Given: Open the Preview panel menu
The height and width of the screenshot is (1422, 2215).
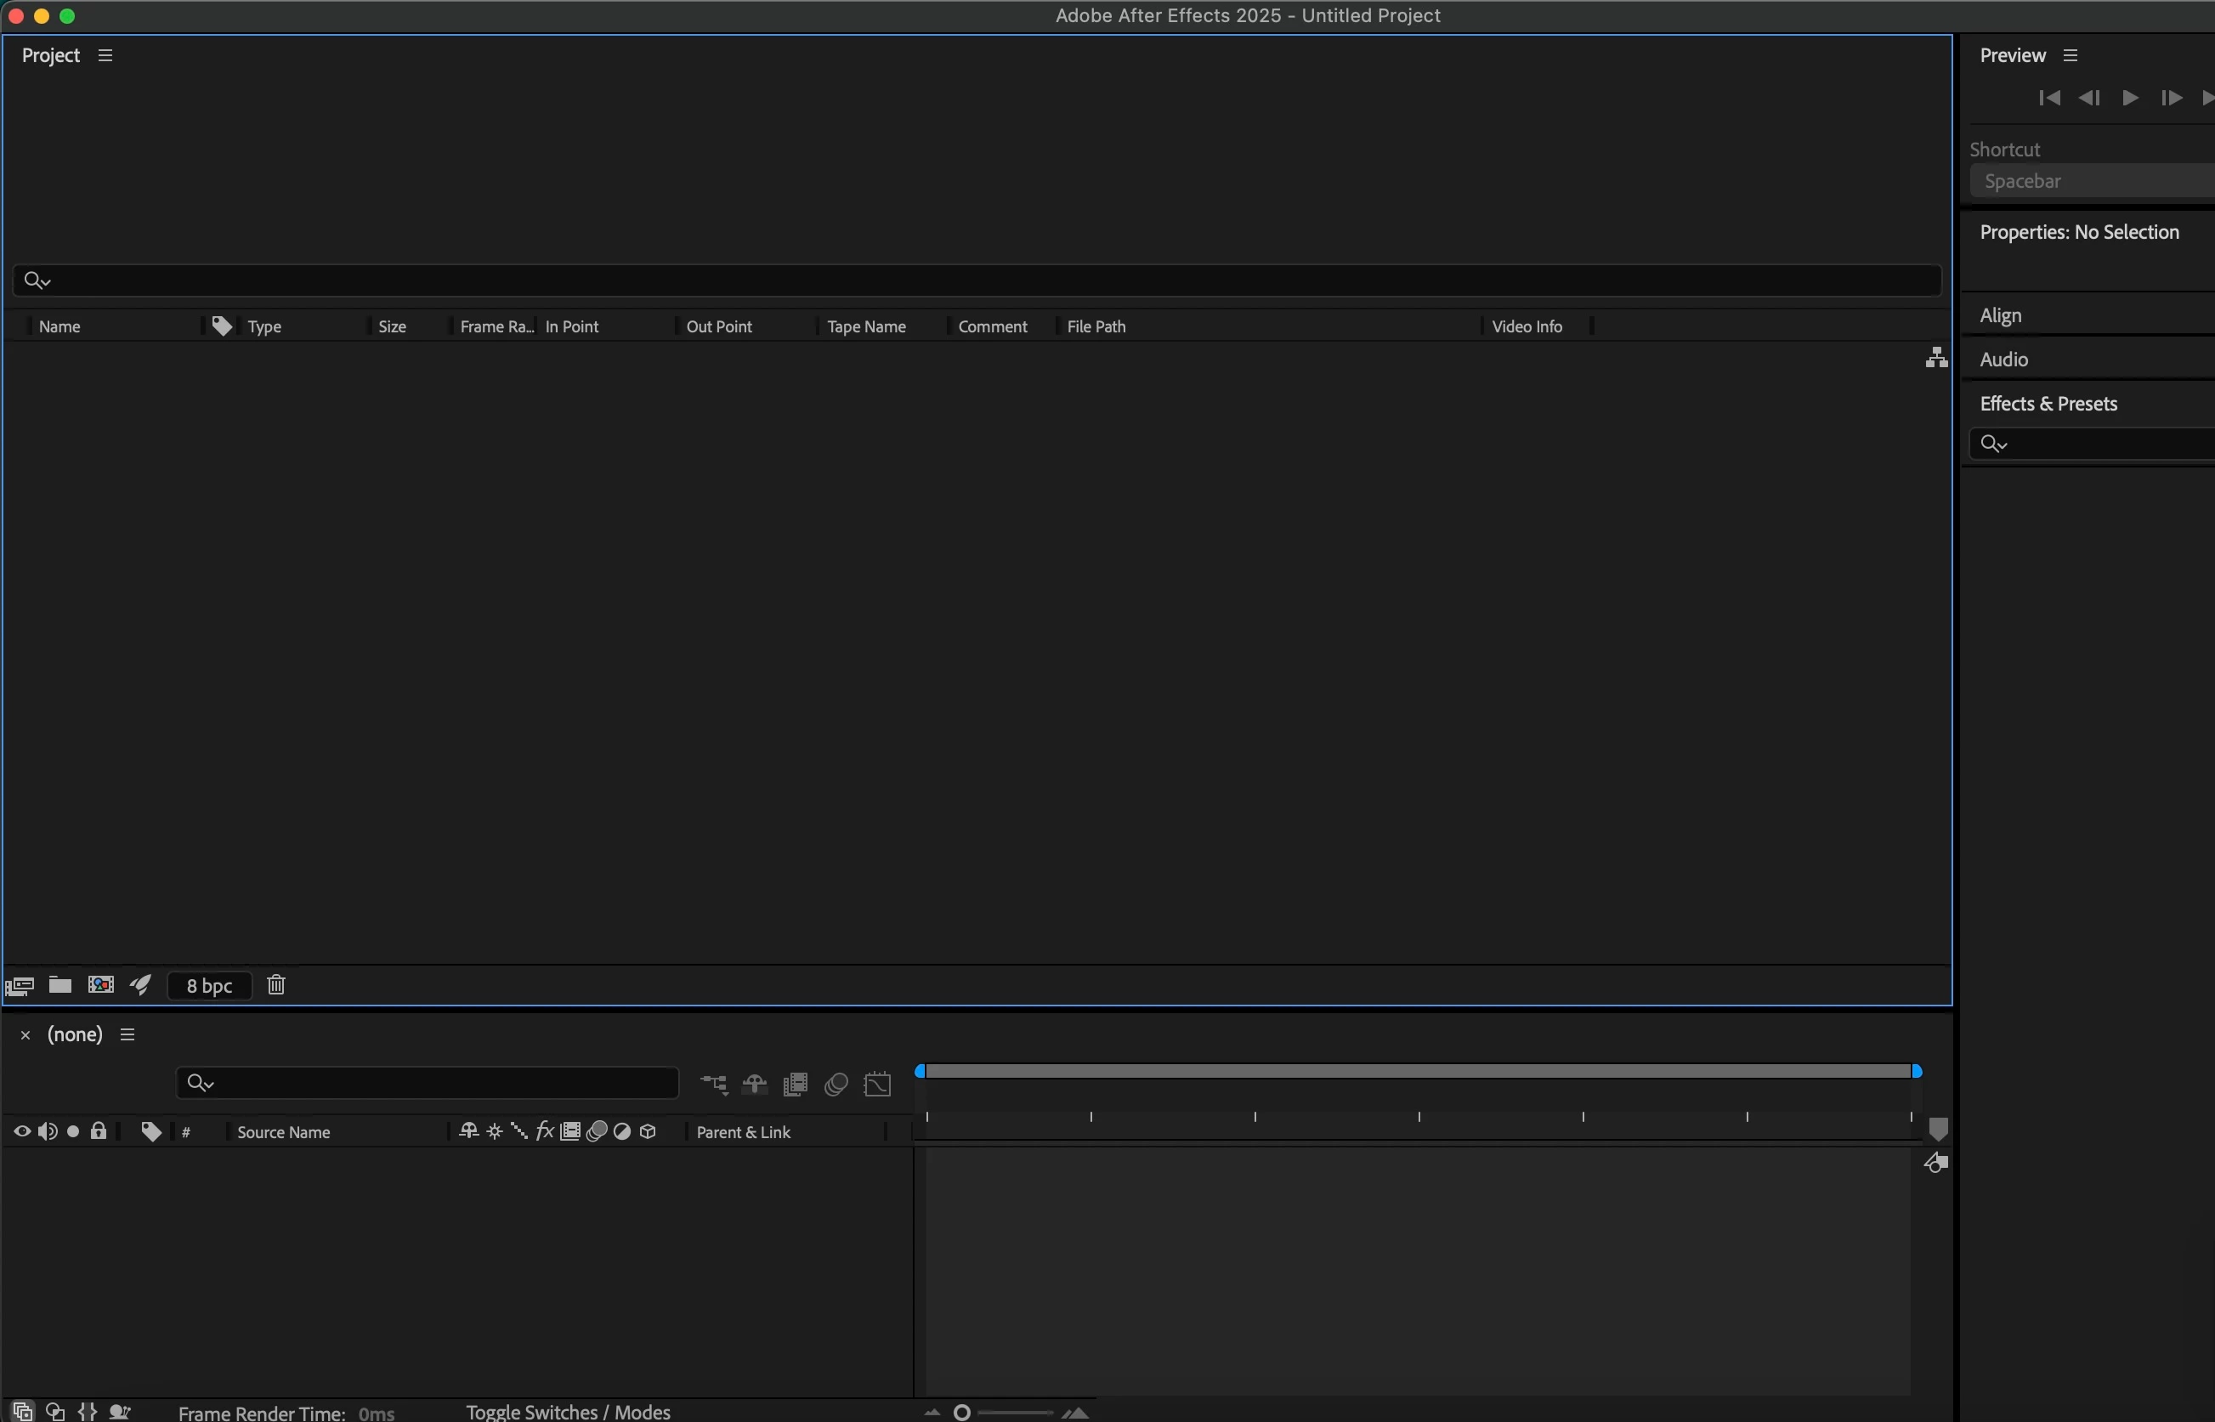Looking at the screenshot, I should [x=2070, y=55].
